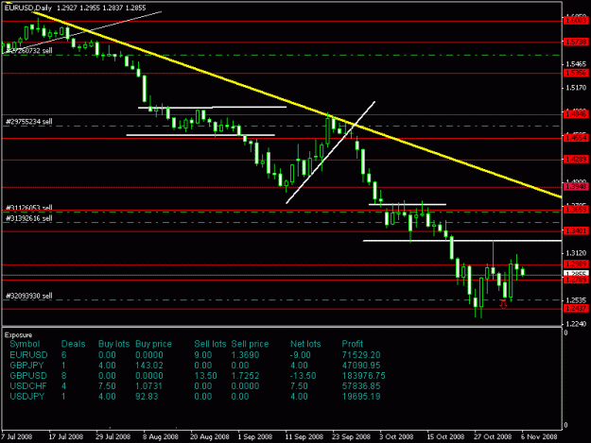The image size is (591, 443).
Task: Click the 1.5738 red price label
Action: point(576,42)
